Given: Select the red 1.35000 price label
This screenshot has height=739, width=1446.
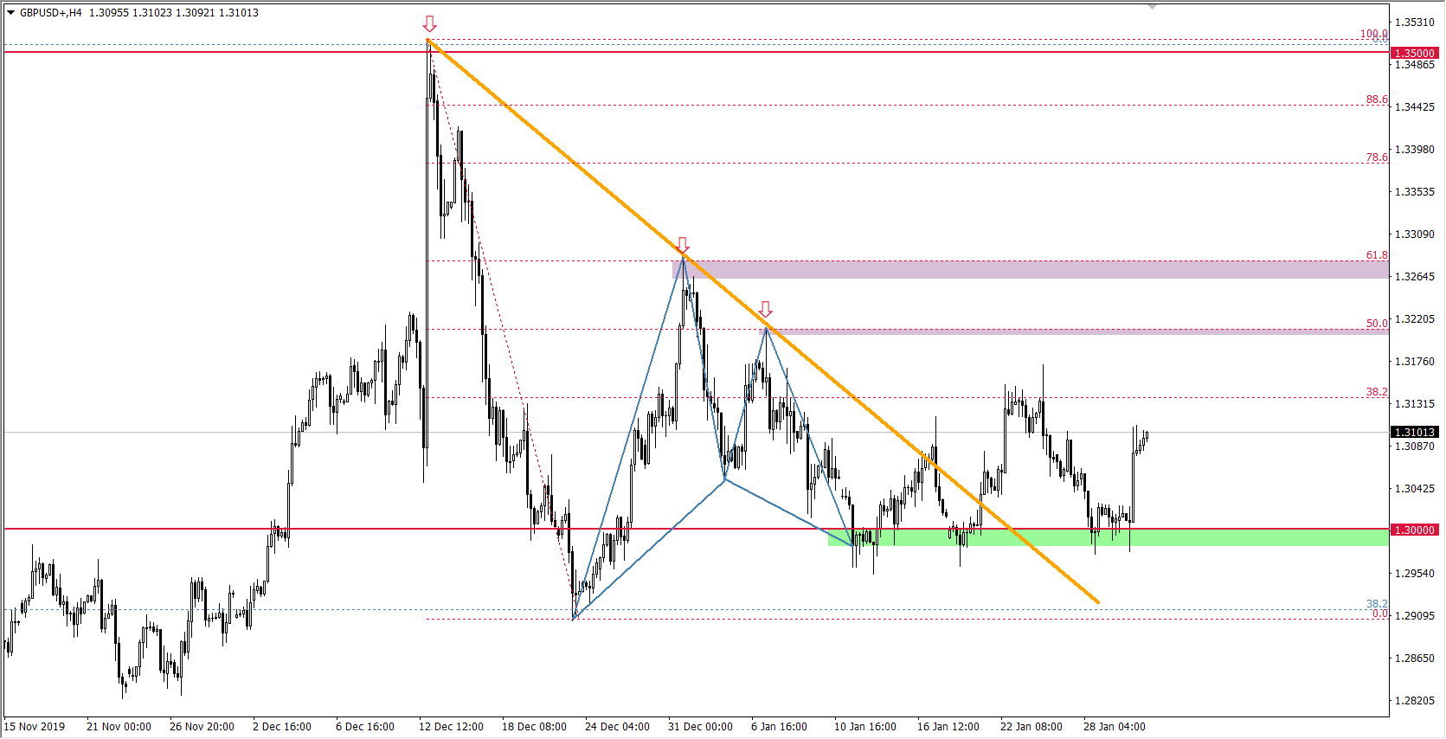Looking at the screenshot, I should tap(1414, 53).
